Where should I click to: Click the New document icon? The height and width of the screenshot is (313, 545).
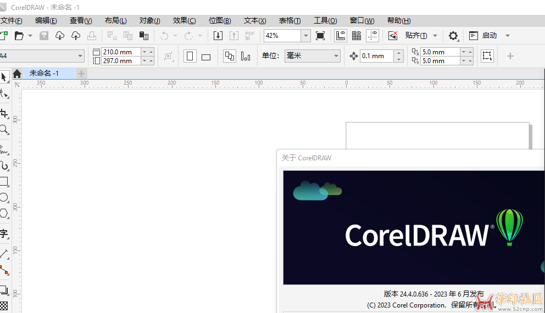tap(3, 36)
